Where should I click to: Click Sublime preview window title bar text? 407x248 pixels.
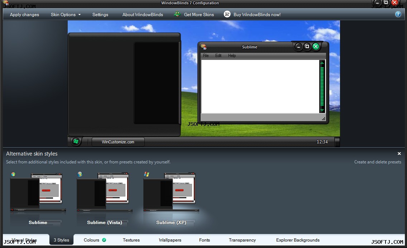click(250, 47)
